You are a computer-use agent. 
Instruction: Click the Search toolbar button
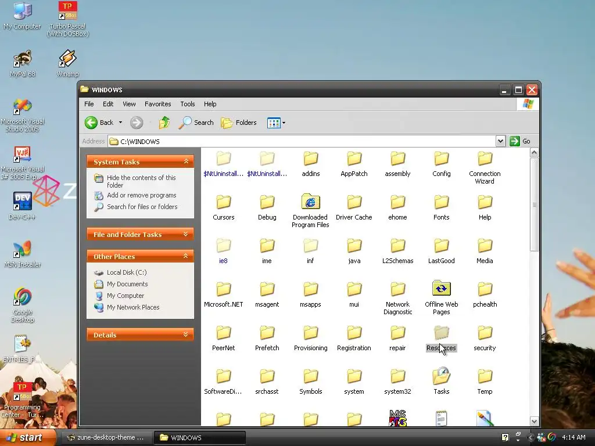(x=196, y=123)
